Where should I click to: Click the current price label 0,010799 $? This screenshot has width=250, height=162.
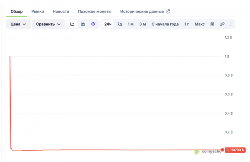coord(235,150)
